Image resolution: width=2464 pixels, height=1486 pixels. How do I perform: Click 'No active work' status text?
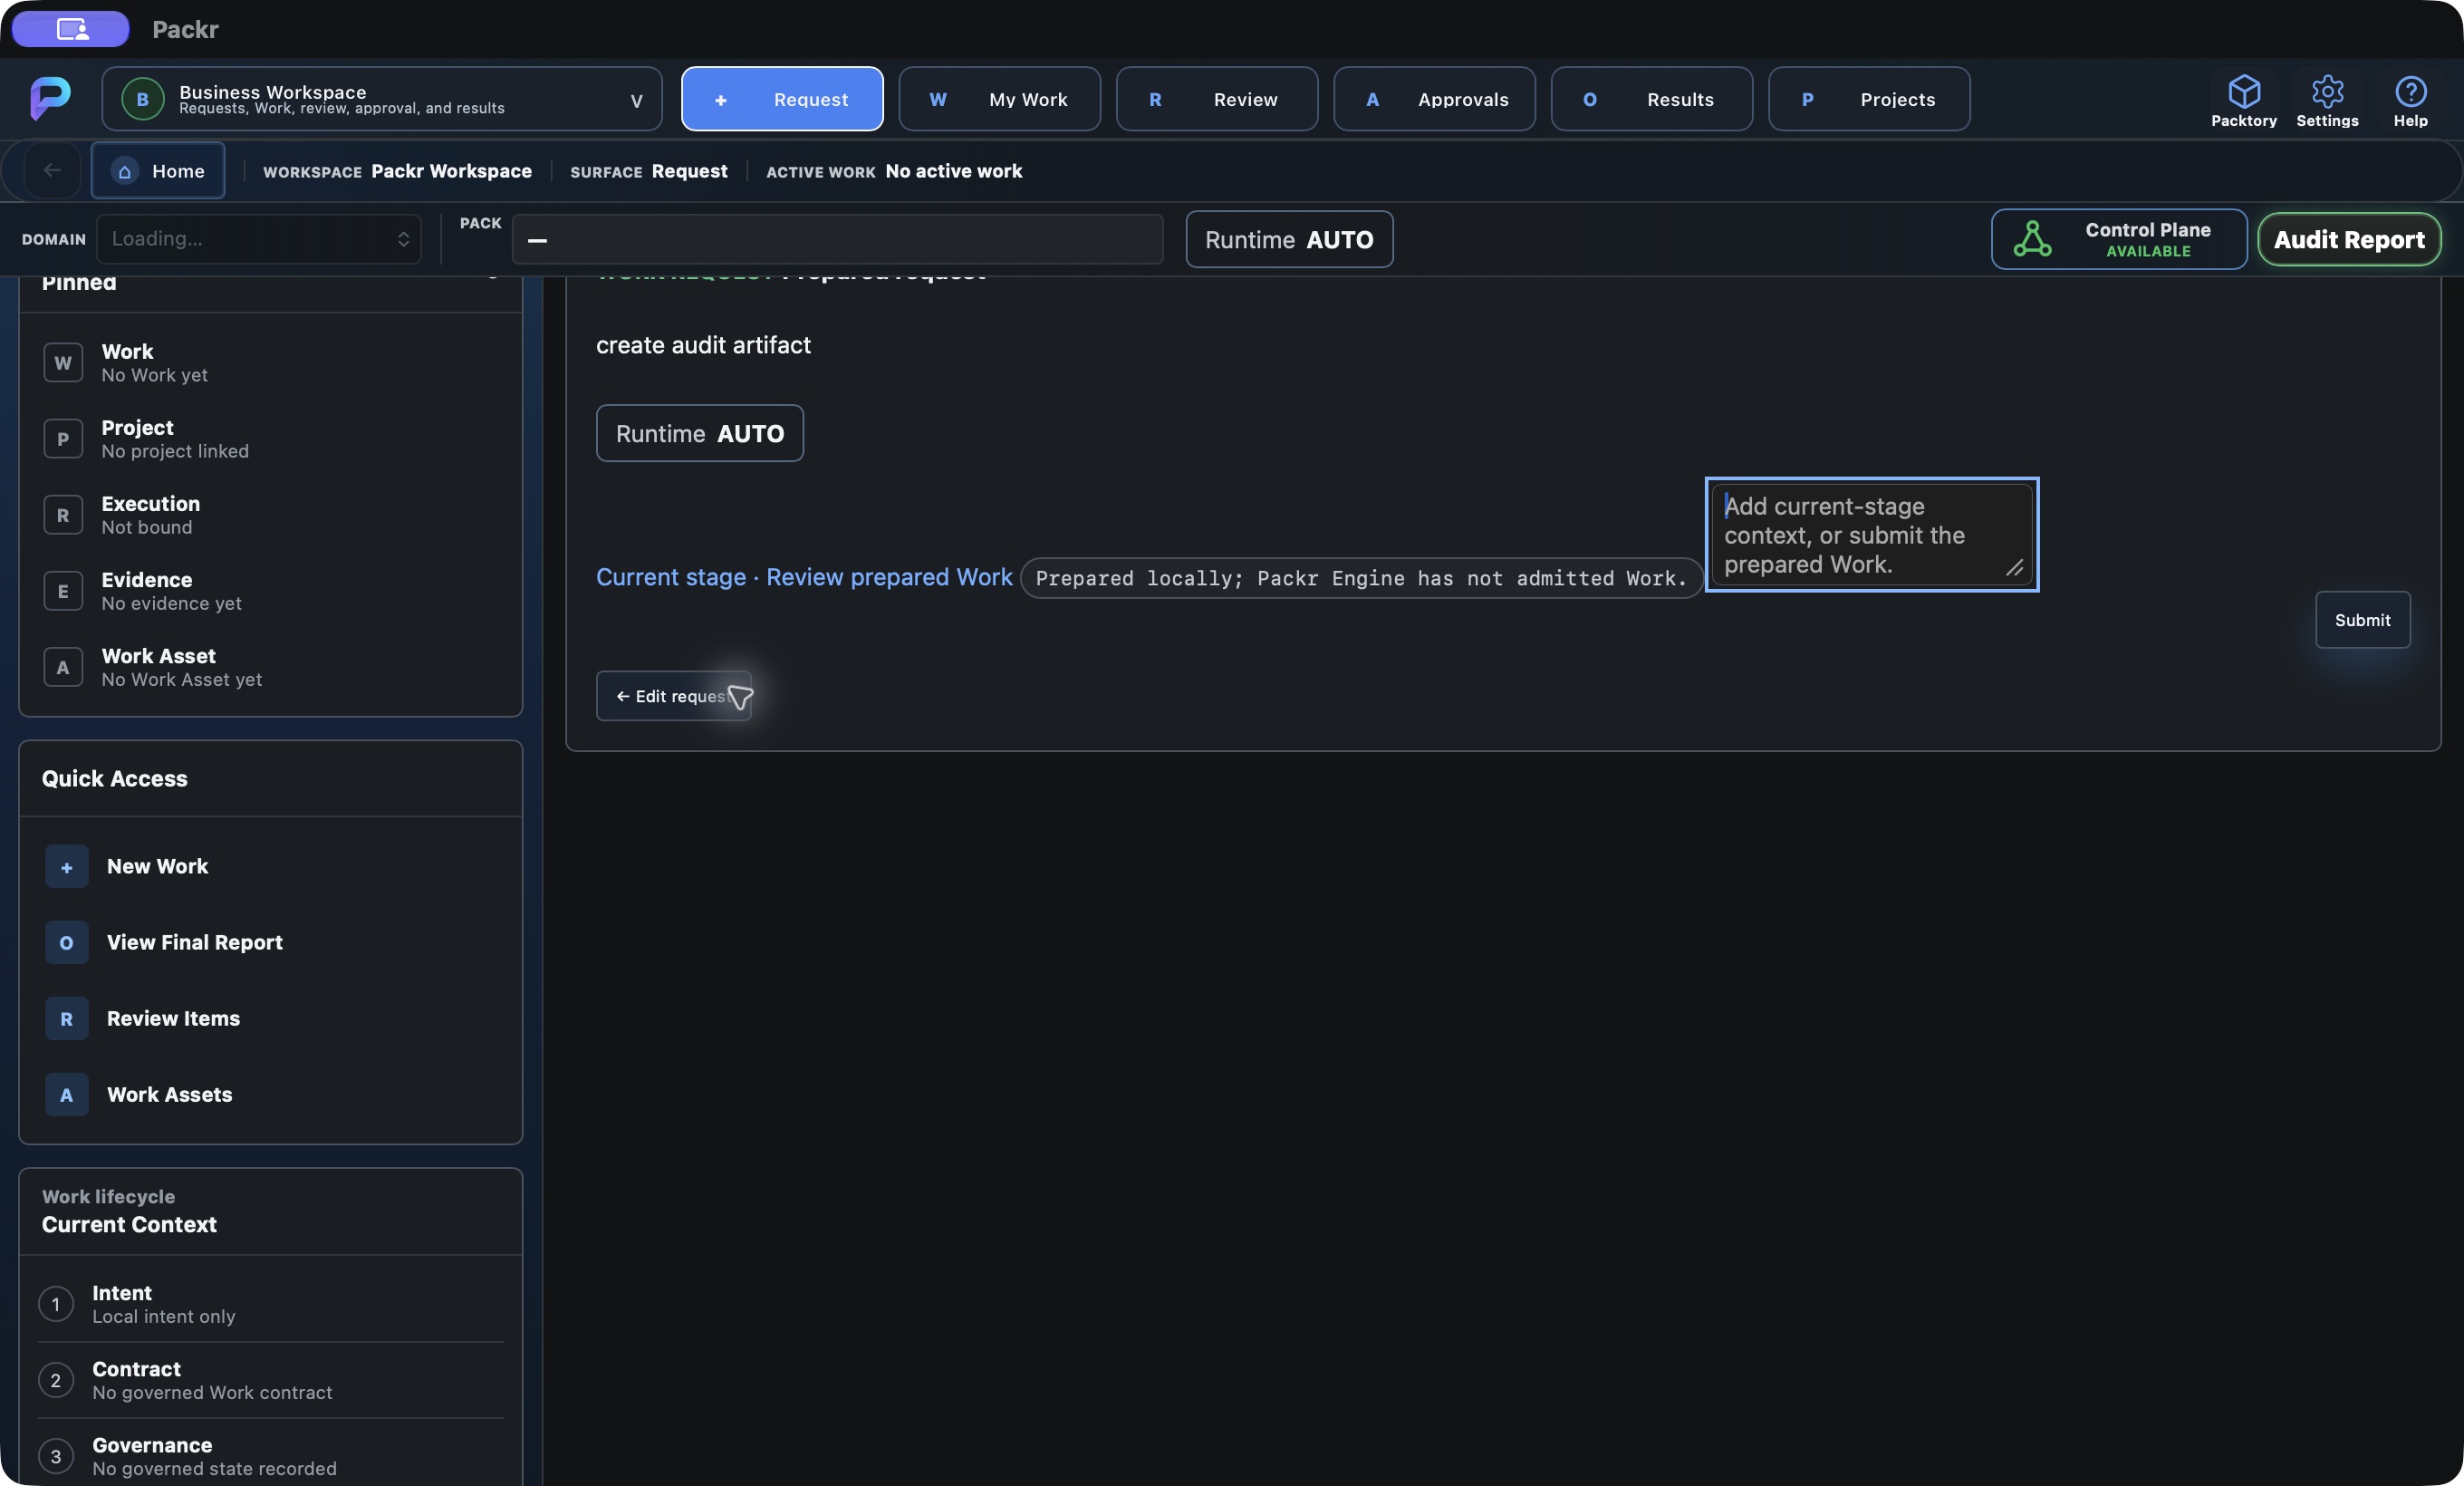pyautogui.click(x=954, y=171)
